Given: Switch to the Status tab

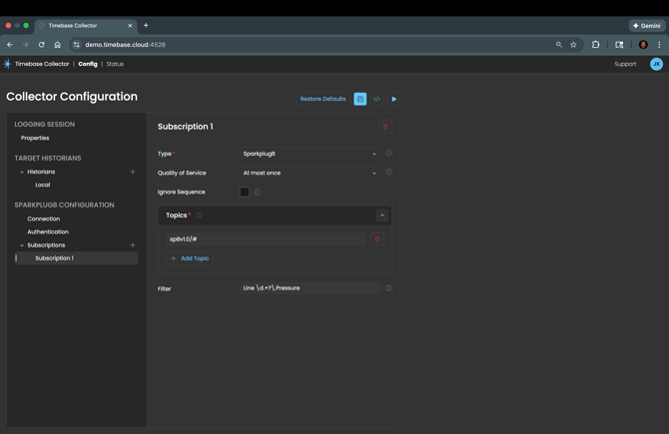Looking at the screenshot, I should click(115, 64).
